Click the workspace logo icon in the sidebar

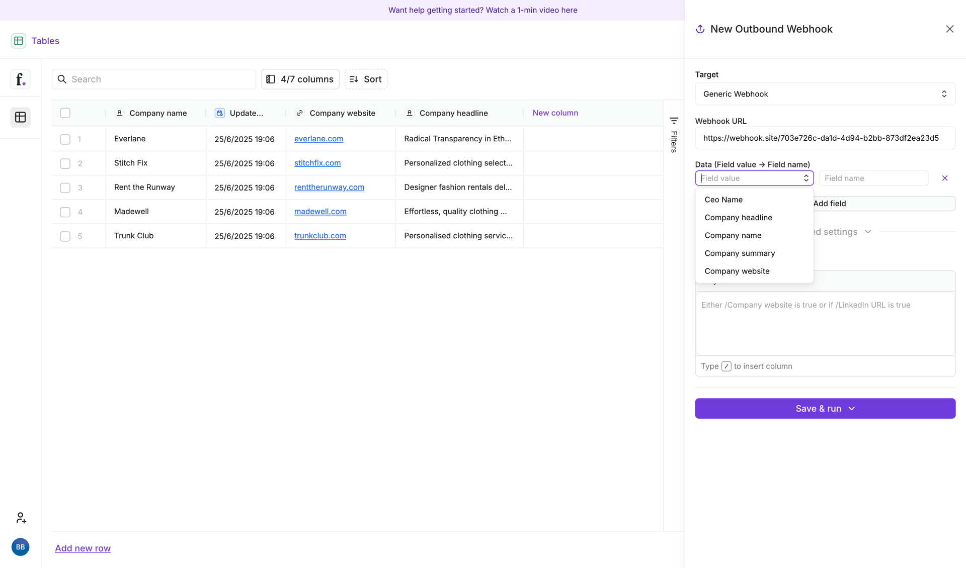(20, 79)
